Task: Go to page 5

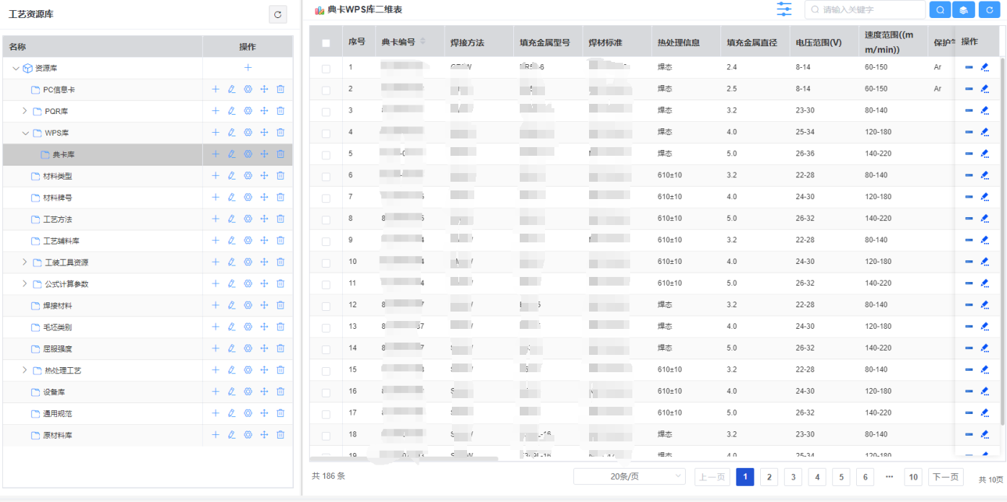Action: coord(841,477)
